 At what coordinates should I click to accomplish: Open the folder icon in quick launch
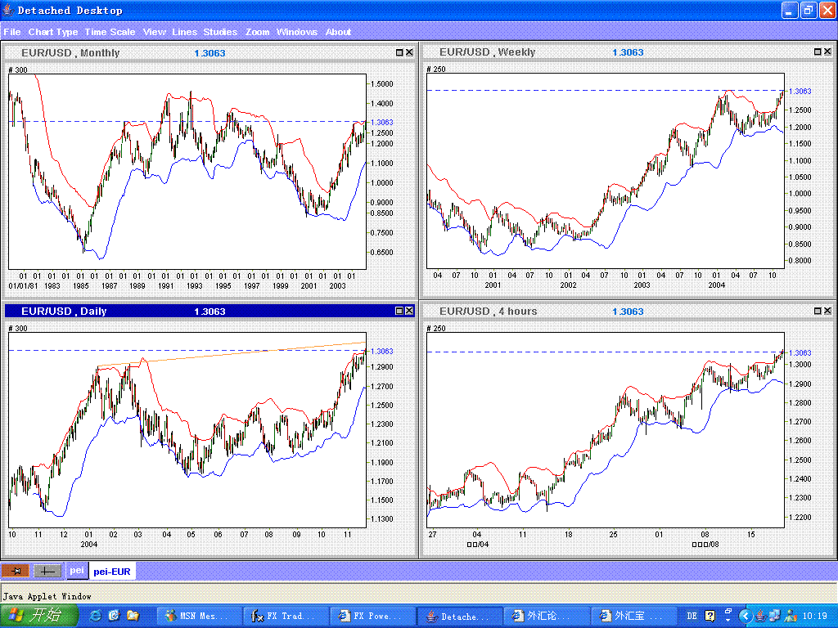[133, 616]
